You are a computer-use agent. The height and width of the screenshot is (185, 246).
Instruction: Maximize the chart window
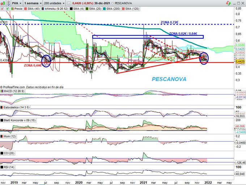pos(239,3)
